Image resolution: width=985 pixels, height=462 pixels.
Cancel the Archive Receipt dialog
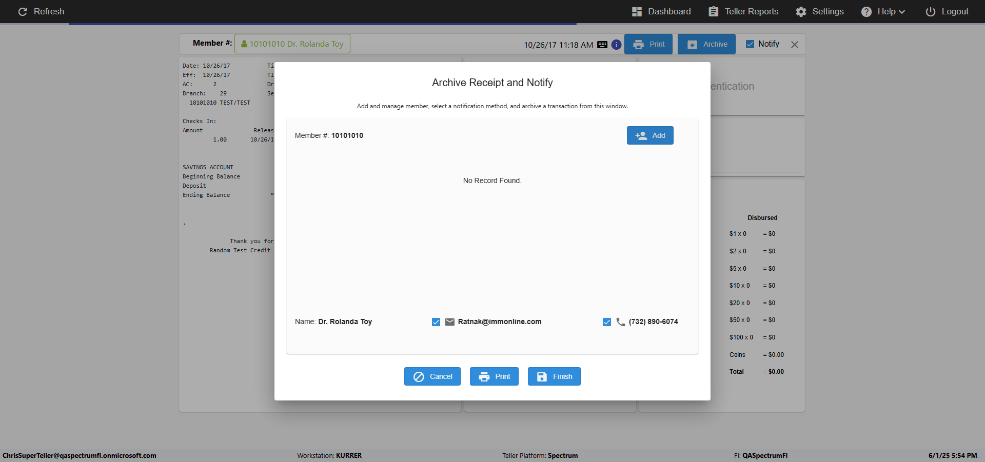432,376
